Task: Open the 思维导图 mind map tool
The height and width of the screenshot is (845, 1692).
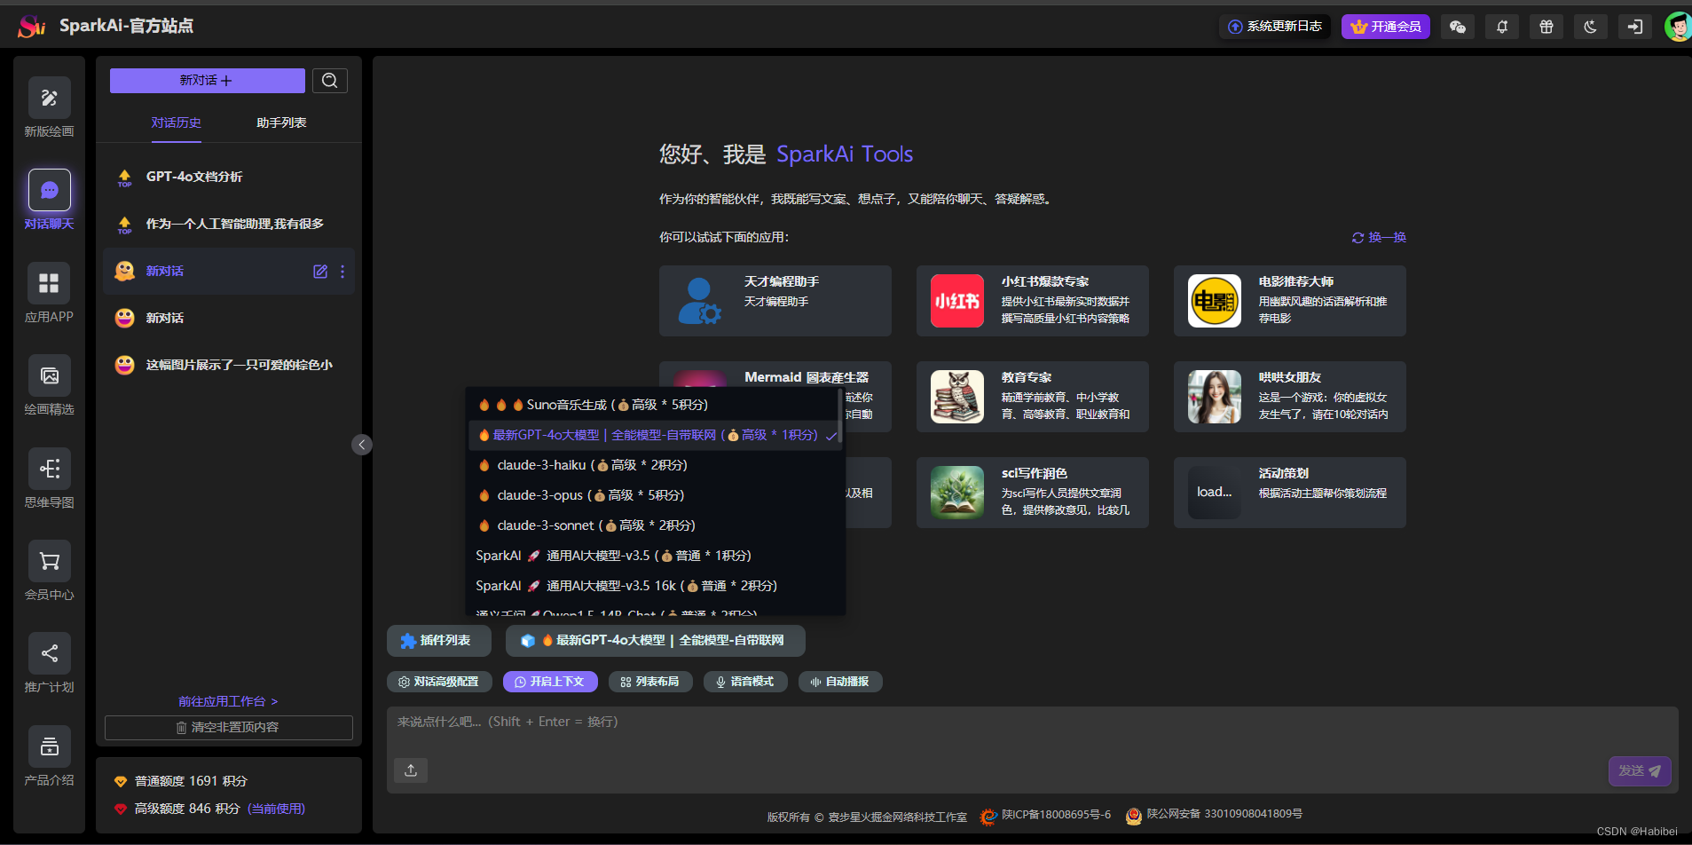Action: pyautogui.click(x=49, y=469)
